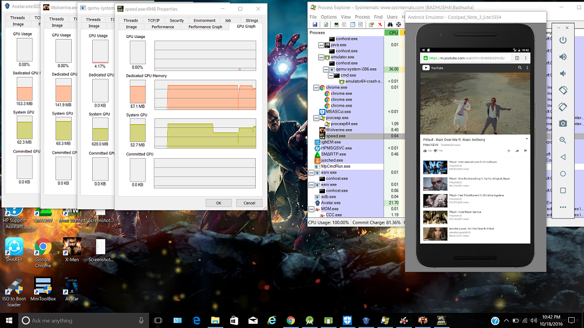Click the emulator Rotate Right icon
The height and width of the screenshot is (328, 584).
563,107
